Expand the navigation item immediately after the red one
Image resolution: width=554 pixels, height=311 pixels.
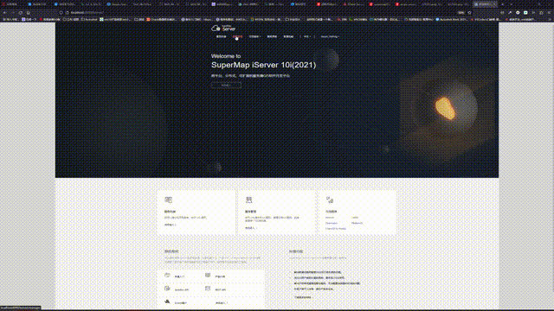click(254, 36)
